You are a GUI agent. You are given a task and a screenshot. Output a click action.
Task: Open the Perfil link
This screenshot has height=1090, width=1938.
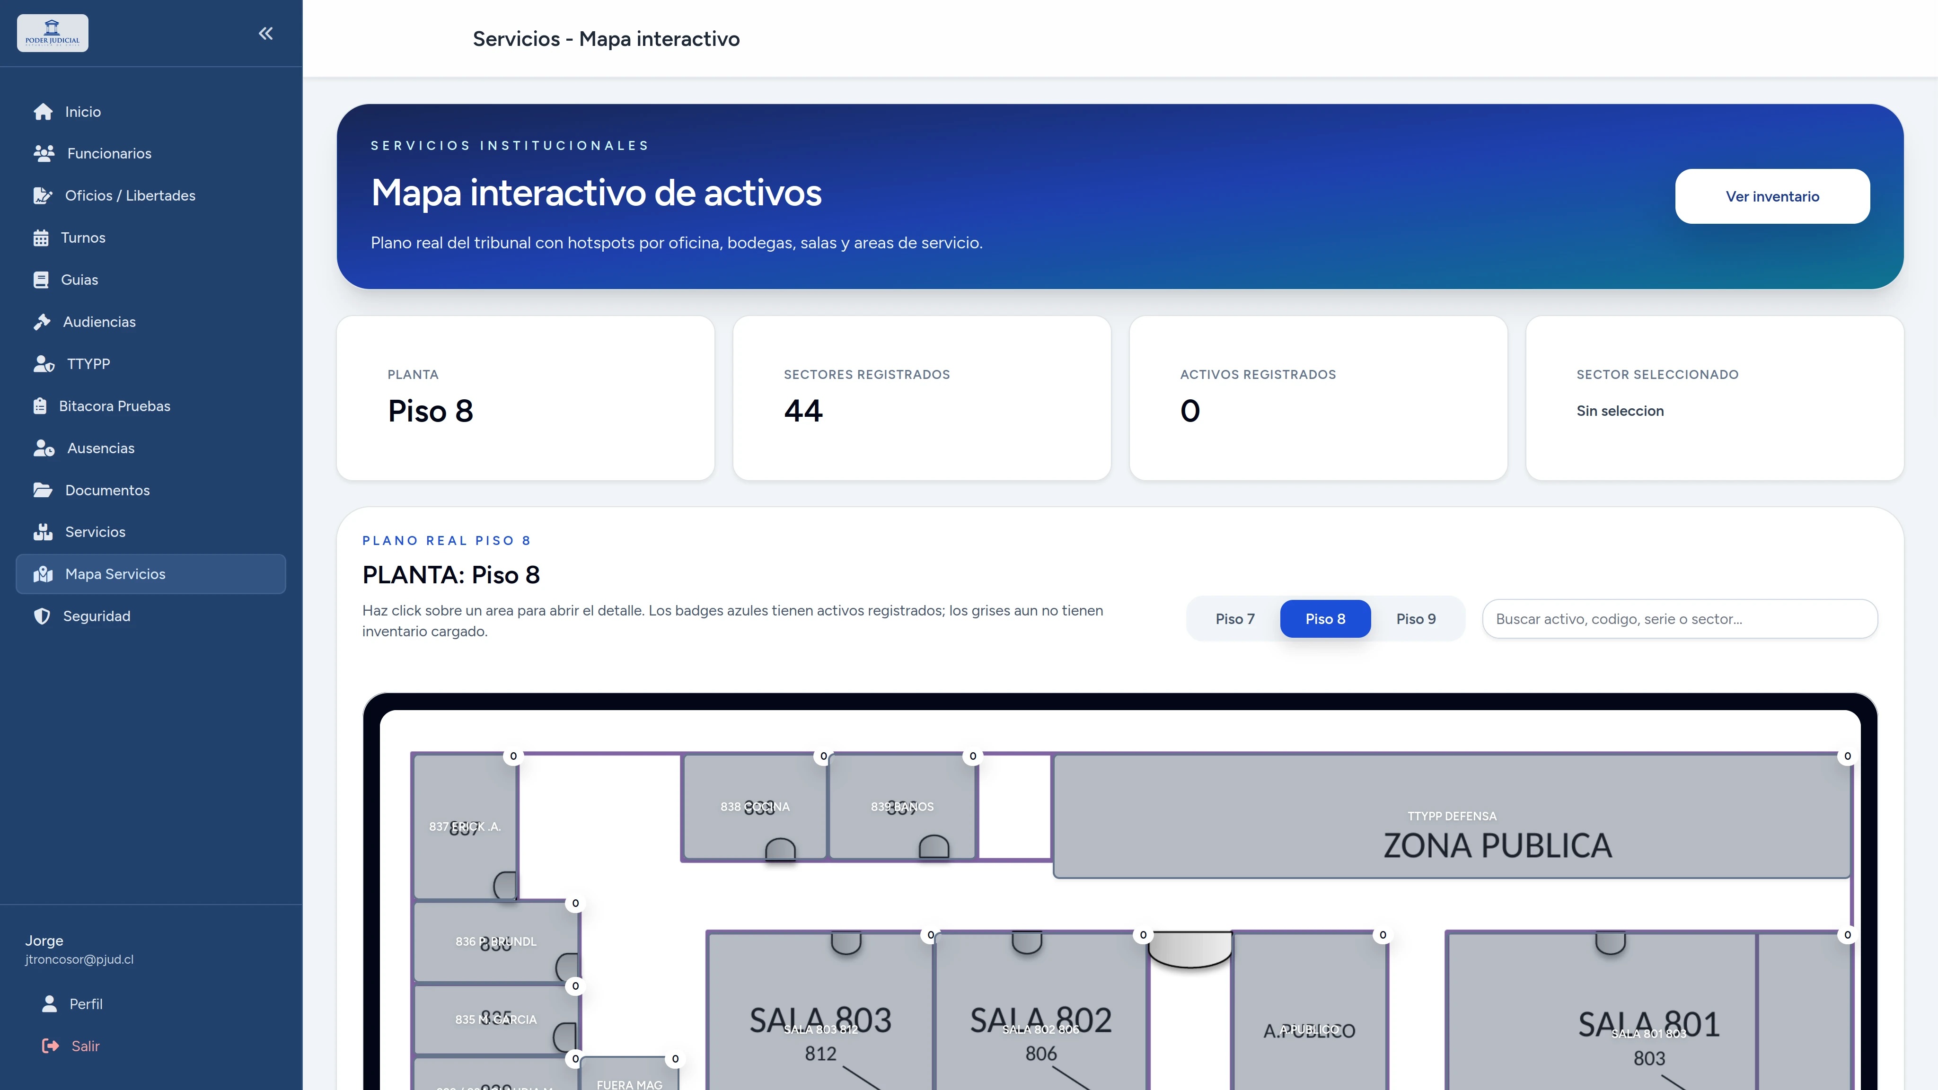point(150,1004)
